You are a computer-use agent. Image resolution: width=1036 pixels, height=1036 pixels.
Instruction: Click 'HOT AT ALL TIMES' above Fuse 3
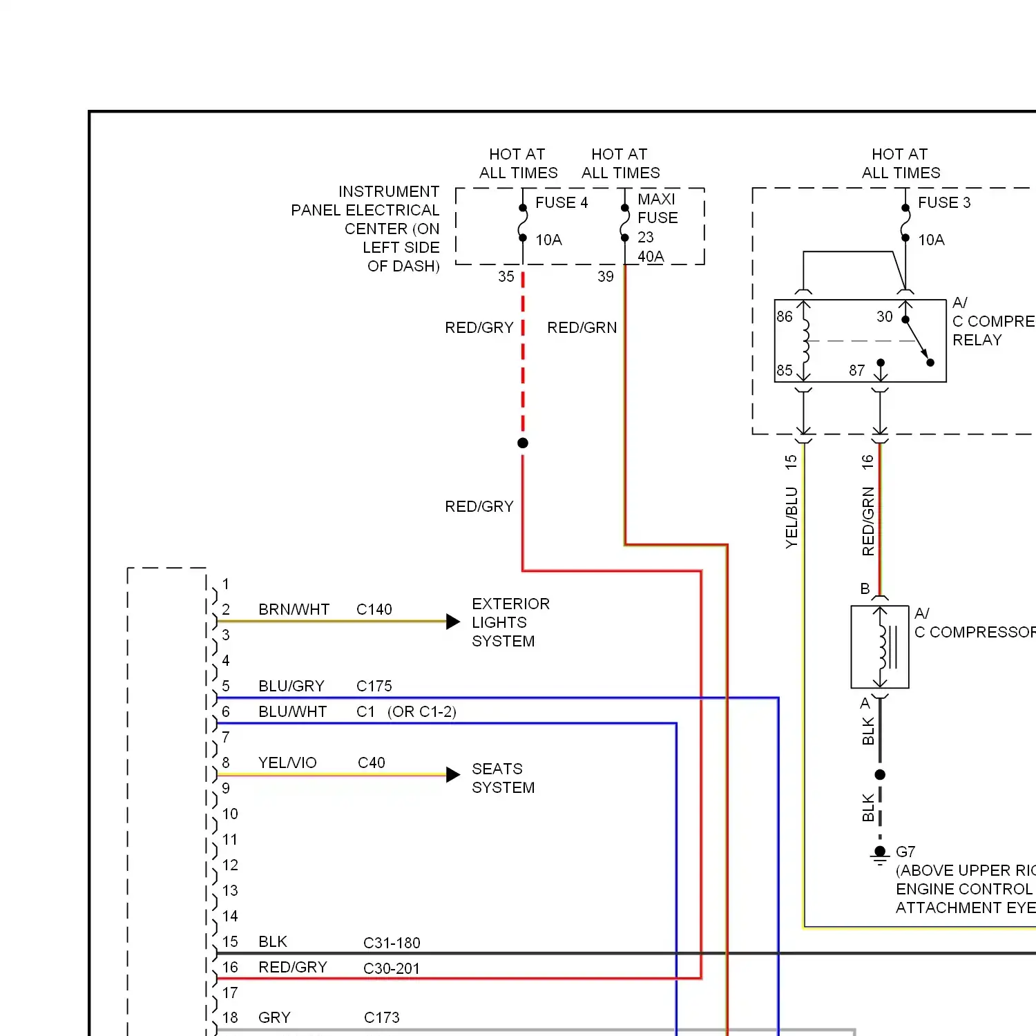click(901, 164)
